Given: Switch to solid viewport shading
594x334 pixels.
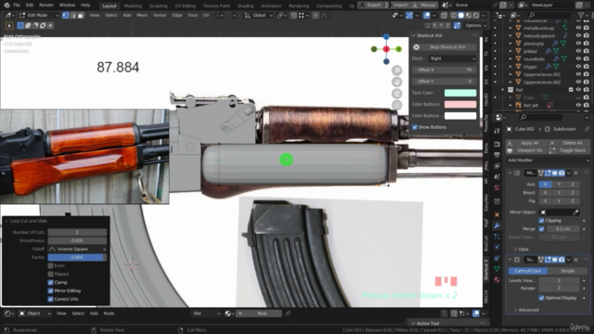Looking at the screenshot, I should click(x=461, y=16).
